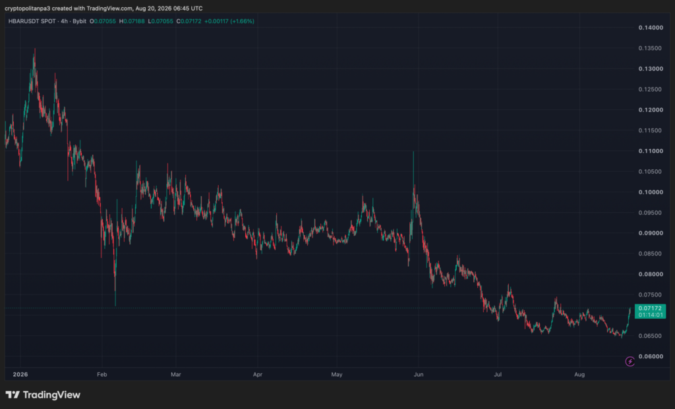Click the 0.06000 price axis label
675x409 pixels.
[x=651, y=356]
